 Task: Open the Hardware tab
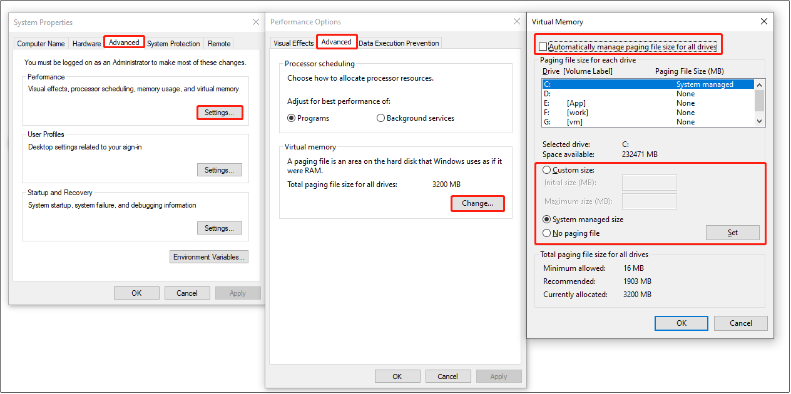86,43
